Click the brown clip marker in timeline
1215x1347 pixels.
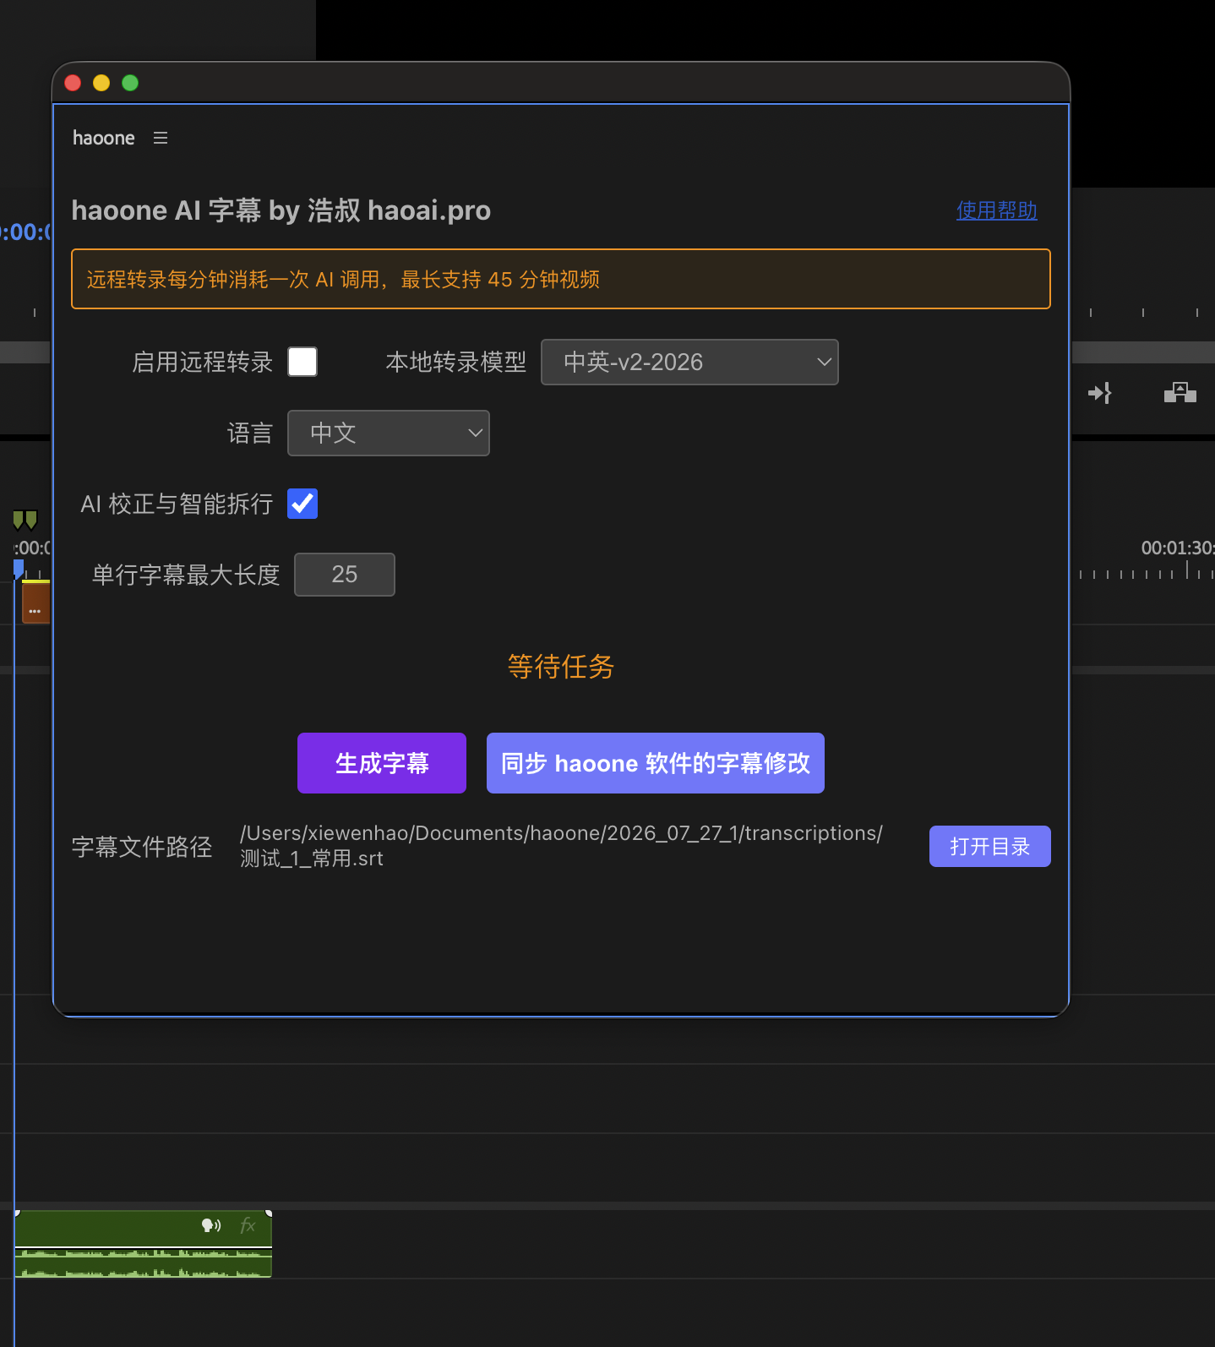(35, 603)
